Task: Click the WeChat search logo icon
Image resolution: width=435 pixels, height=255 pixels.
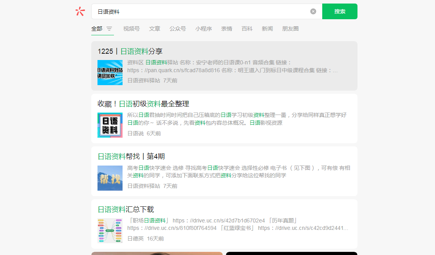Action: pos(80,11)
